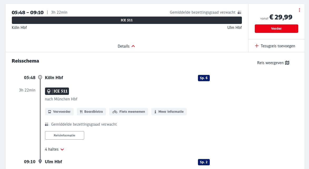This screenshot has height=169, width=309.
Task: Open the three-dot options menu
Action: pos(299,10)
